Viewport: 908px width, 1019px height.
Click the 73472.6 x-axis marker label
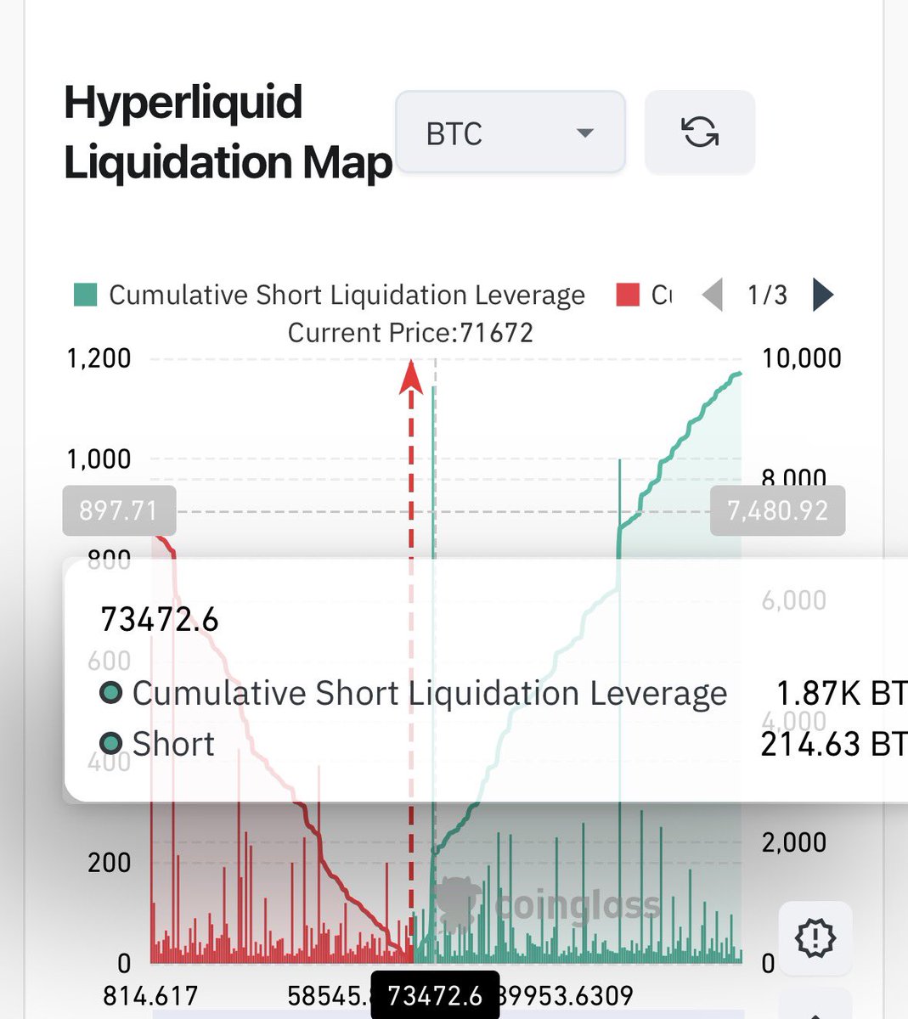point(435,995)
